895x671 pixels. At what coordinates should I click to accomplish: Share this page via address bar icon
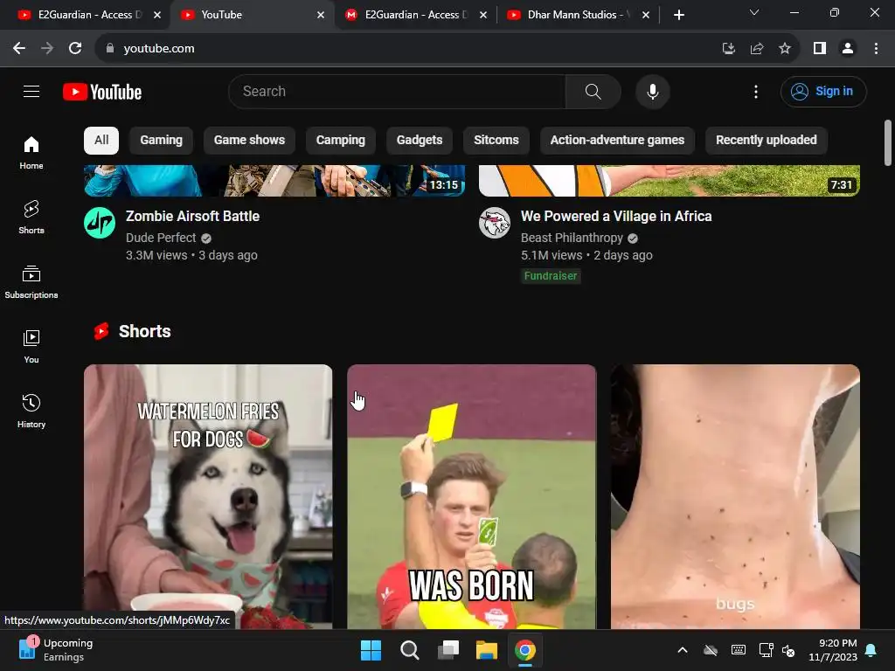click(757, 49)
